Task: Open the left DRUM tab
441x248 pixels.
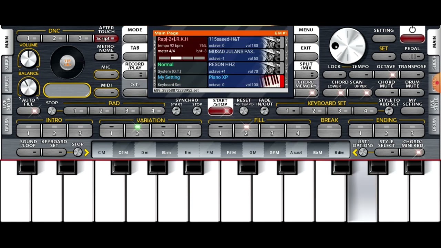Action: [7, 125]
